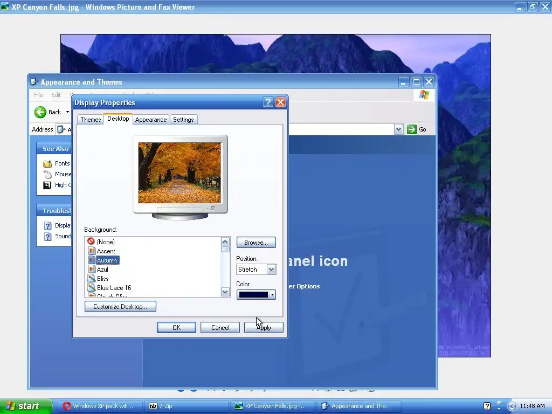Open the Sound troubleshooter help icon
Viewport: 552px width, 414px height.
[x=47, y=237]
